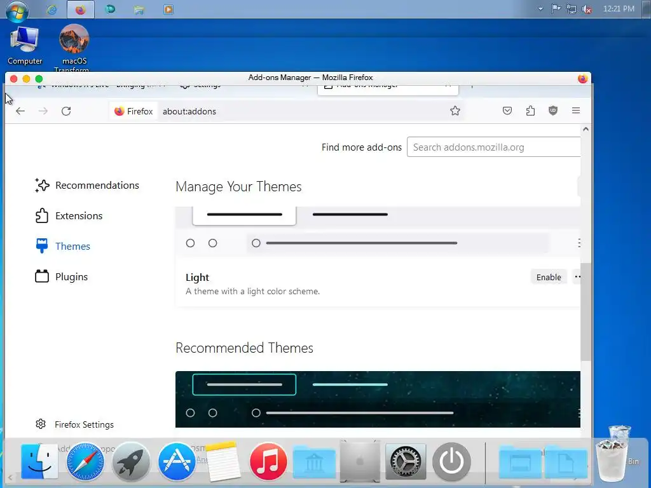Launch Internet Explorer from taskbar
Viewport: 651px width, 488px height.
[52, 10]
